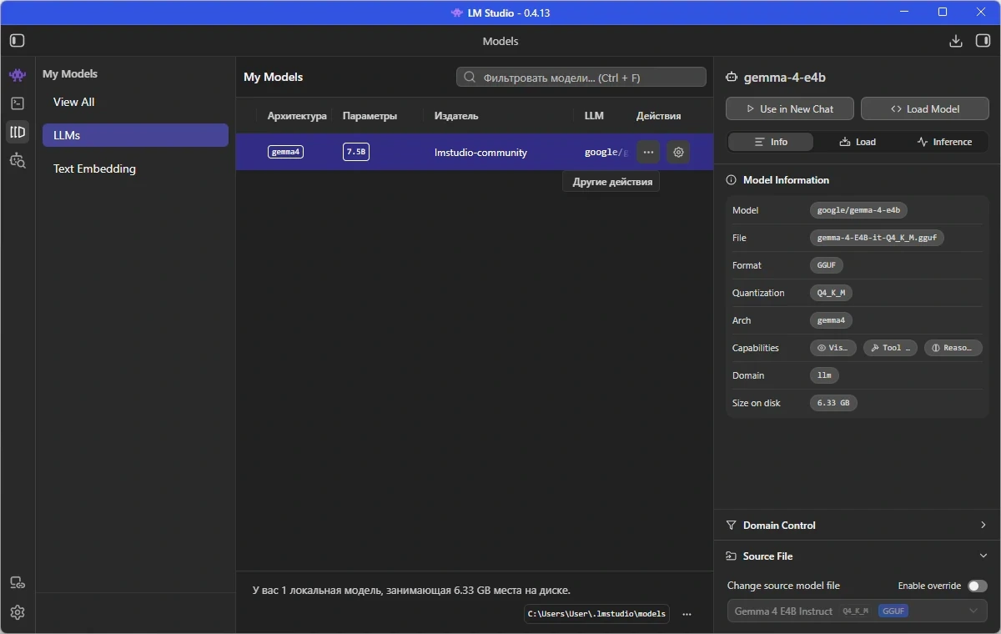Open the My Models folder sidebar icon
Screen dimensions: 1001x634
[18, 132]
